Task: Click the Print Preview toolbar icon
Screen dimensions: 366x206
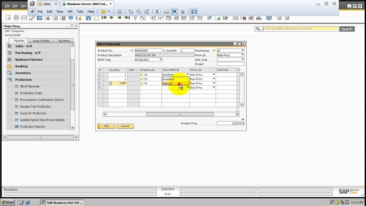Action: (x=8, y=18)
